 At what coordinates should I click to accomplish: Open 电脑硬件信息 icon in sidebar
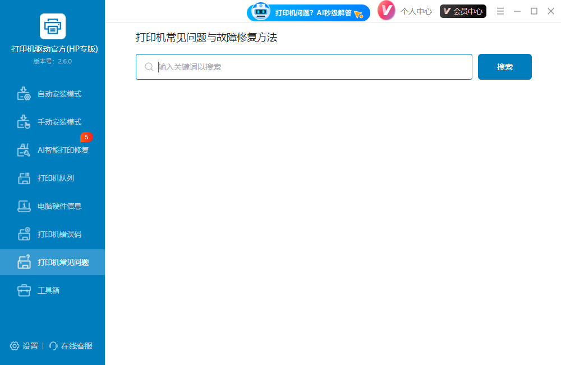tap(24, 206)
